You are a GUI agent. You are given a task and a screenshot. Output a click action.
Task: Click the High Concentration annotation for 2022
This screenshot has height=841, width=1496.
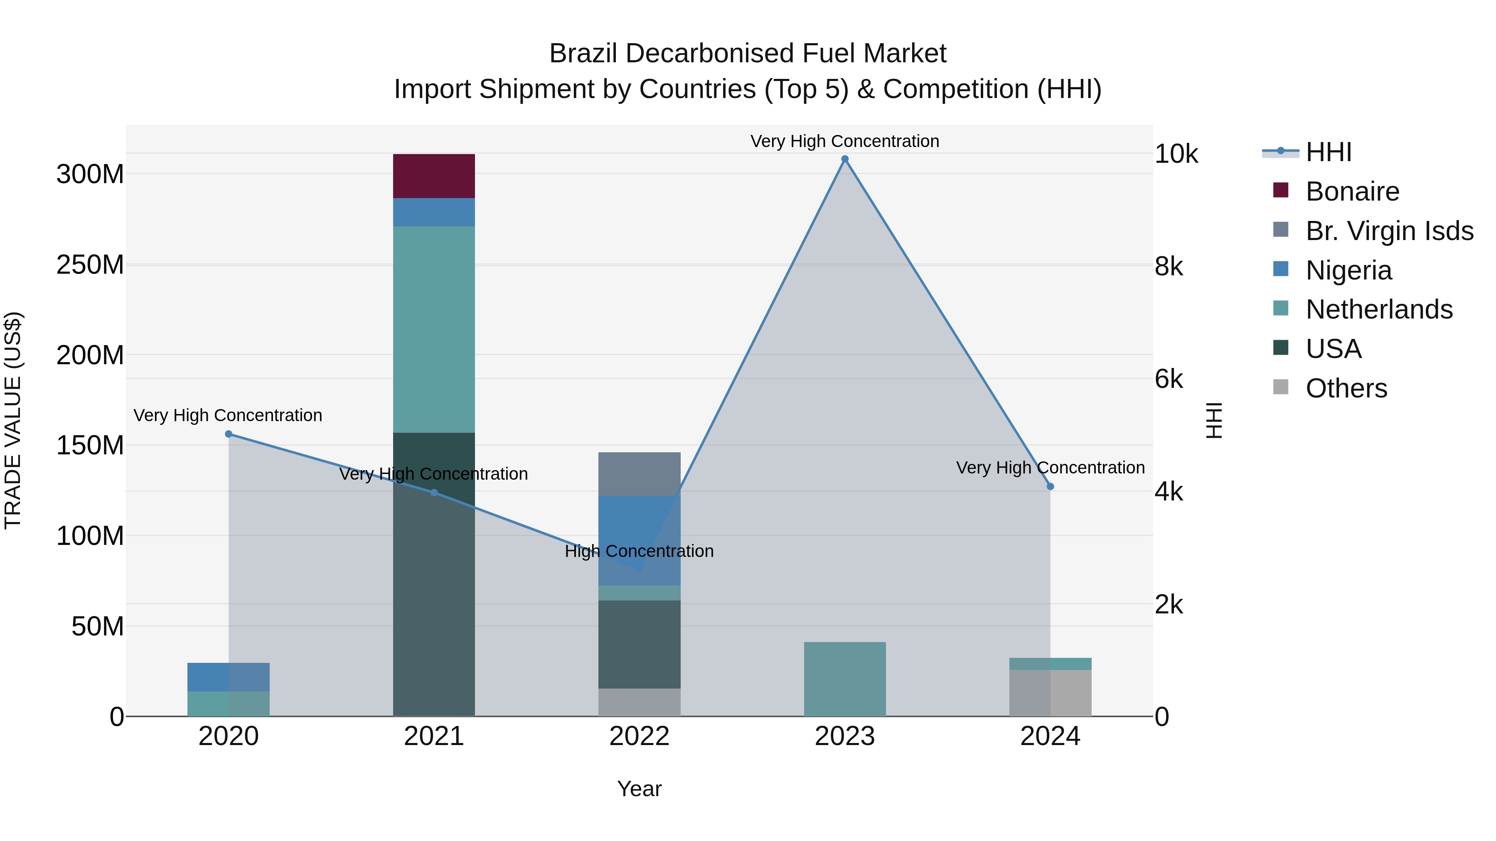point(640,552)
